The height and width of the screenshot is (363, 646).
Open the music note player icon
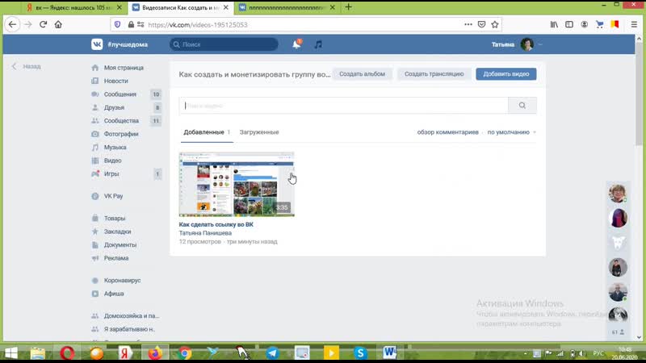[318, 44]
